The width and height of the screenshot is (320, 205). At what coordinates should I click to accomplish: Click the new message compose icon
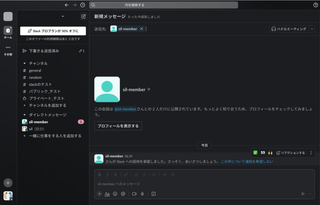(x=83, y=17)
